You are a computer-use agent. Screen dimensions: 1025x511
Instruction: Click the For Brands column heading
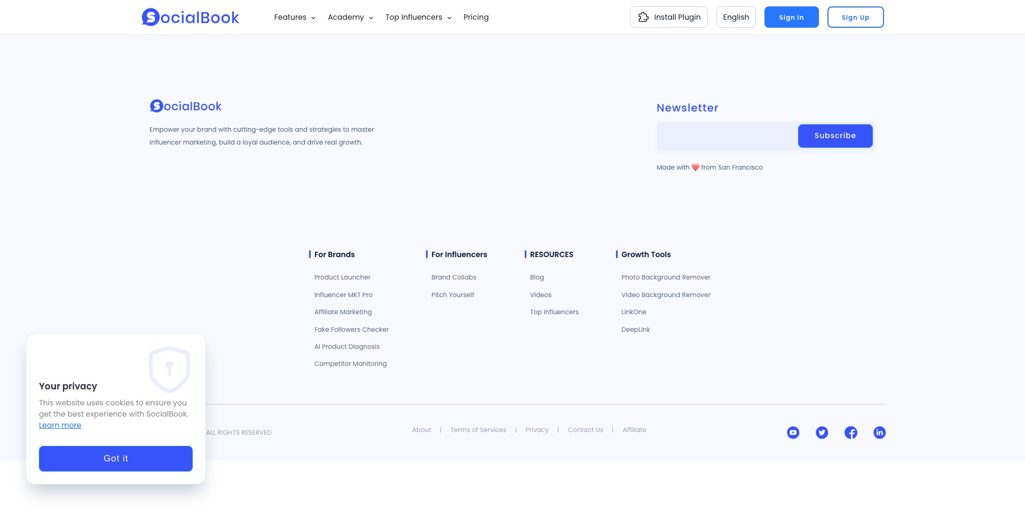[335, 254]
